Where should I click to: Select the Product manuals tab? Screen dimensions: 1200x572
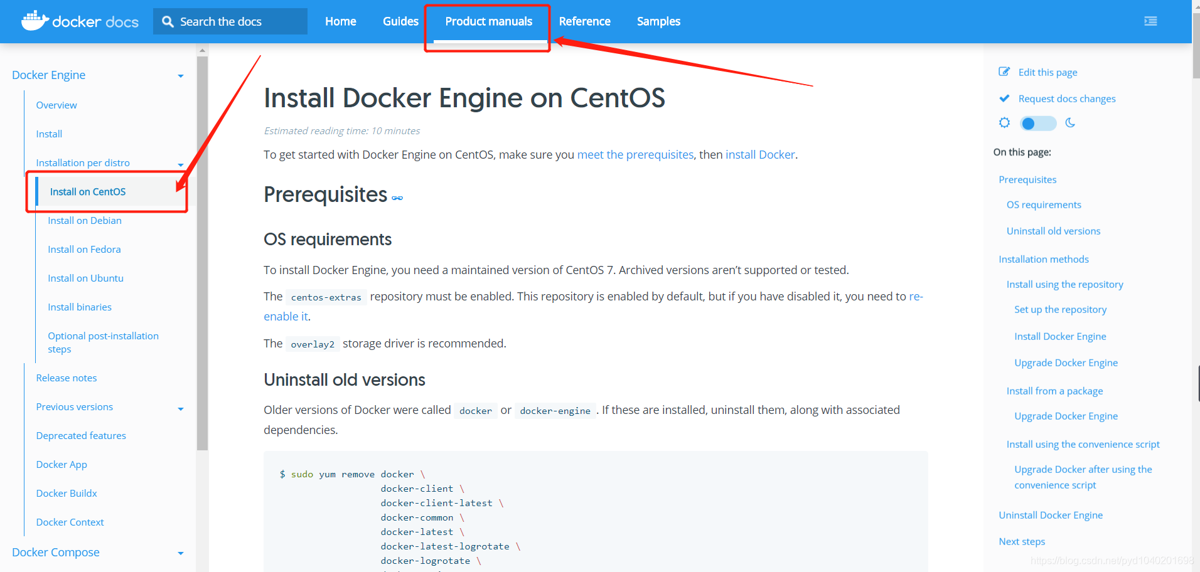point(488,21)
